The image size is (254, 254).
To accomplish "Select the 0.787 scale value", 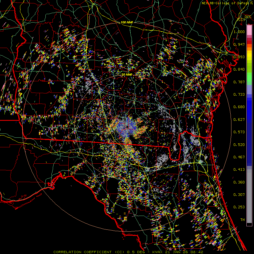I will pos(239,82).
